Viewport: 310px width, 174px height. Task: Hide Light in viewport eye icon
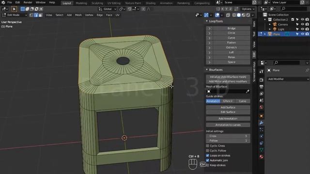click(302, 29)
